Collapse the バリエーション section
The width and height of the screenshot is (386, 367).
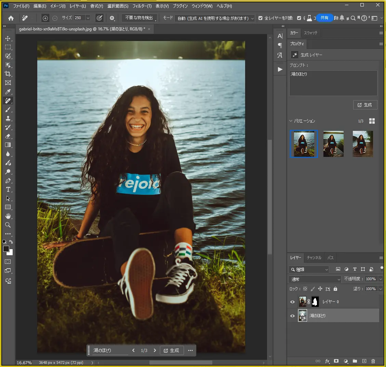(x=291, y=121)
